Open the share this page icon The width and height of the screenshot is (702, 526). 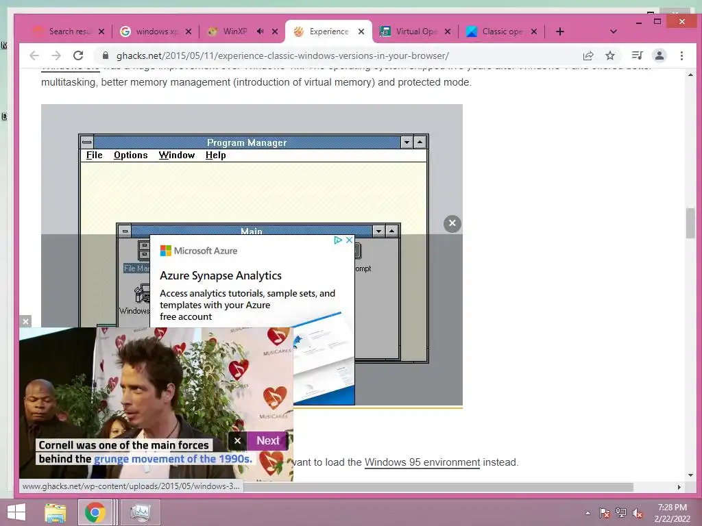click(588, 55)
